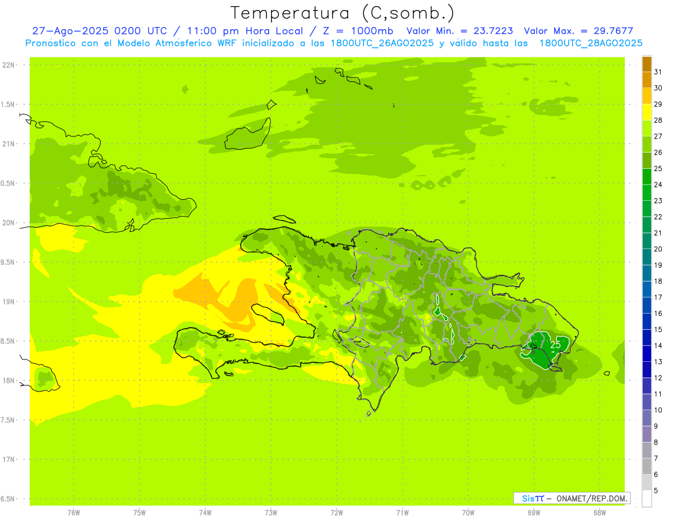Pick the dark blue color bar segment between 13 and 14
The width and height of the screenshot is (673, 520).
pos(647,353)
